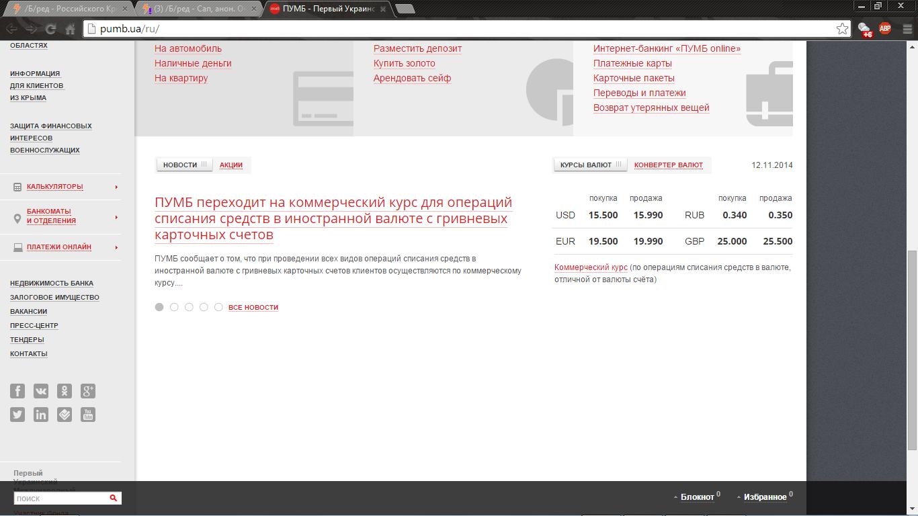Open the Odnoklassniki social icon
The height and width of the screenshot is (516, 918).
(65, 391)
